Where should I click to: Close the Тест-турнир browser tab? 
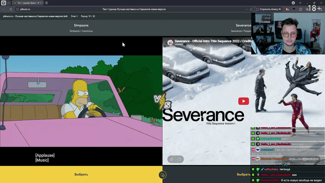41,3
